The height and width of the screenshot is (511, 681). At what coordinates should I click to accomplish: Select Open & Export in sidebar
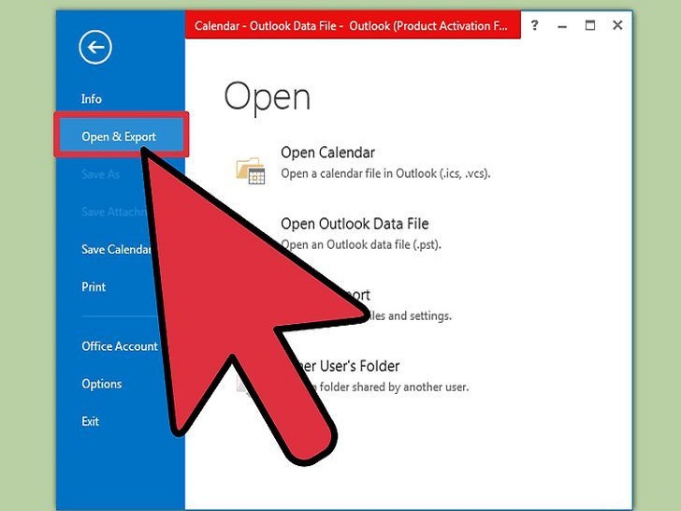coord(122,135)
